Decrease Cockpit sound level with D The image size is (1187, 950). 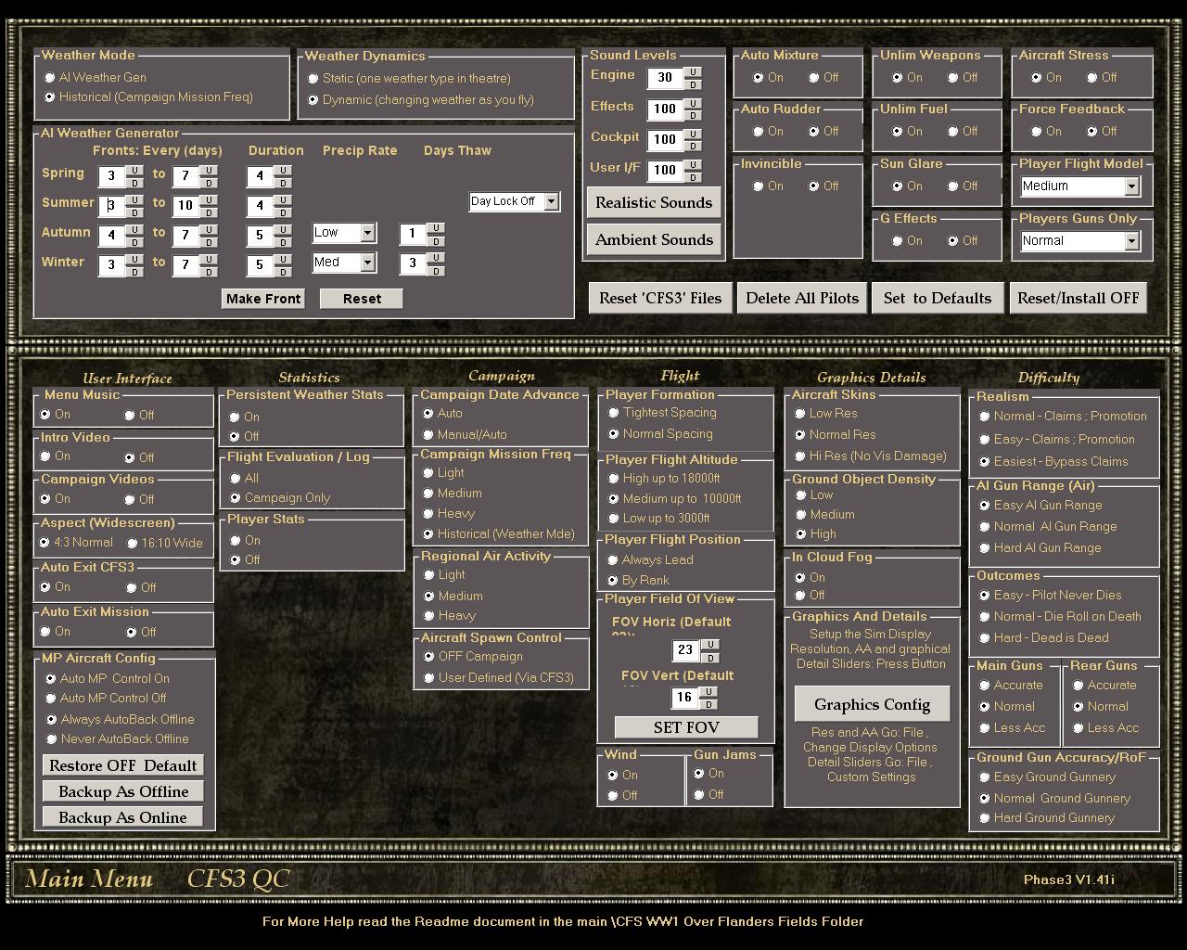(692, 146)
